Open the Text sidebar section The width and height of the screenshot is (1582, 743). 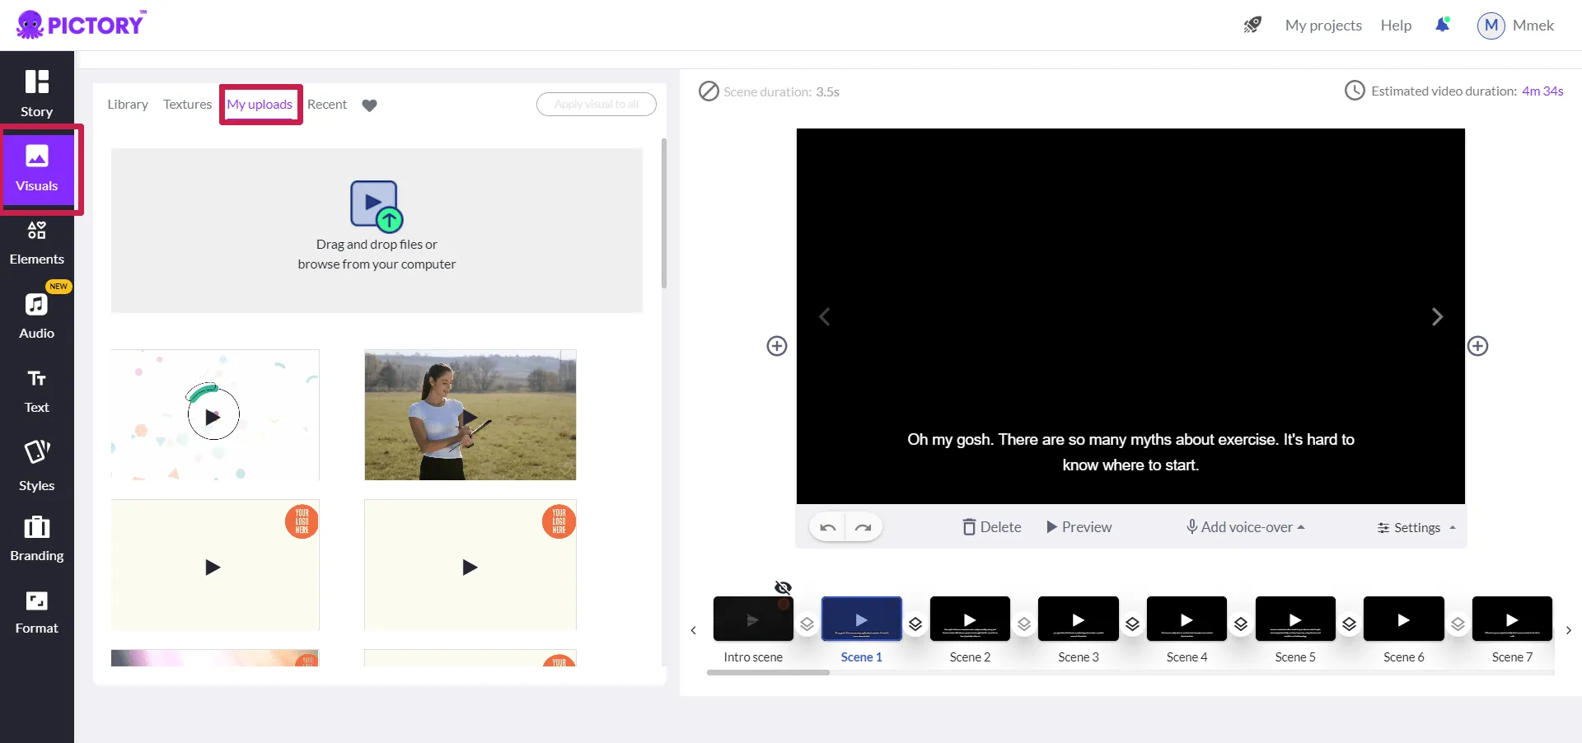pos(36,391)
